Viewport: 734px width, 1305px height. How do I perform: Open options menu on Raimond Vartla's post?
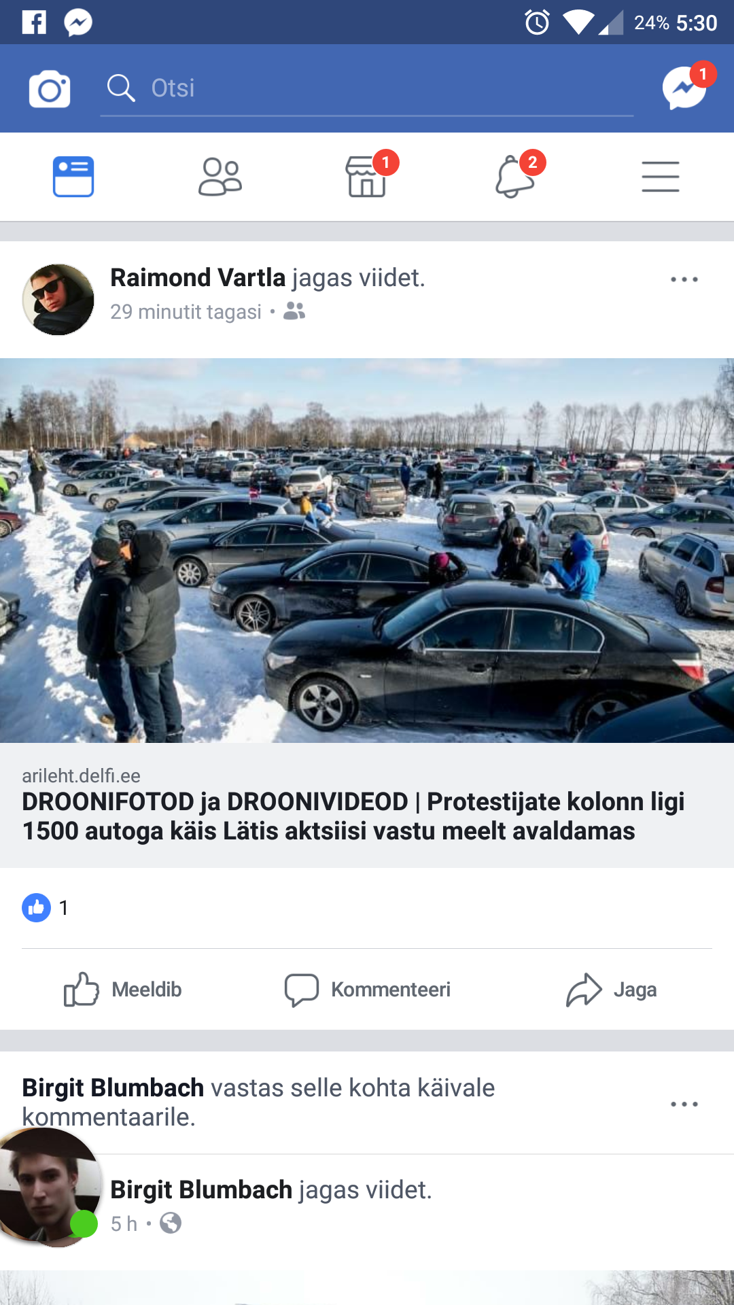pyautogui.click(x=684, y=279)
